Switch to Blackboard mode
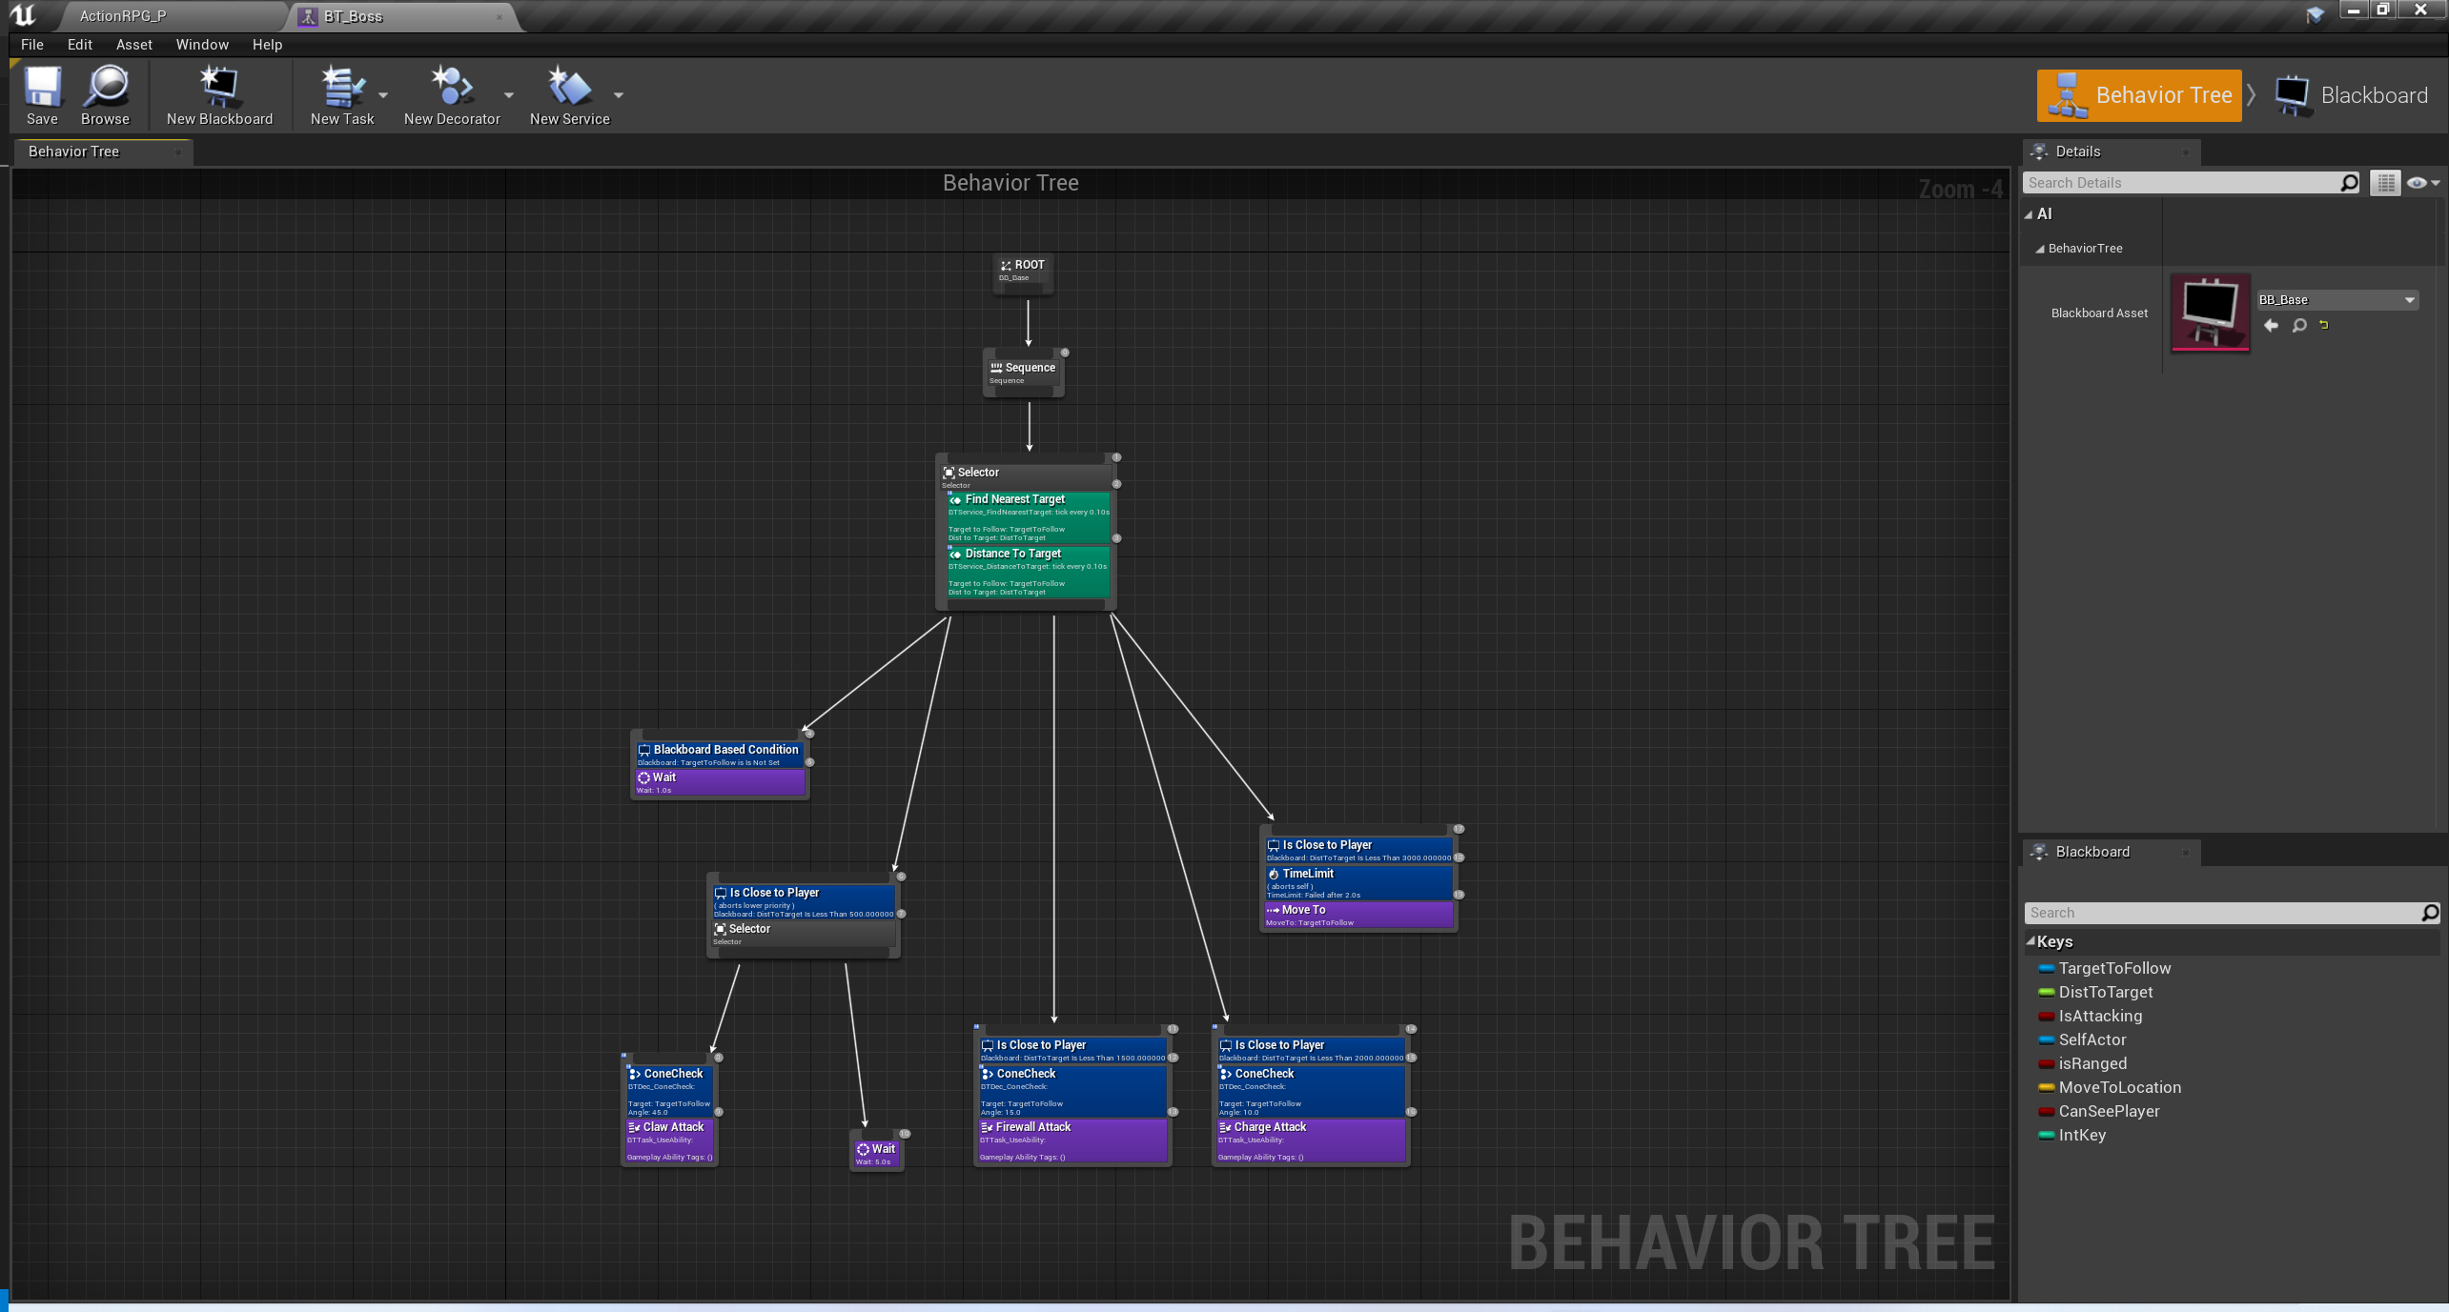Image resolution: width=2449 pixels, height=1312 pixels. point(2352,95)
